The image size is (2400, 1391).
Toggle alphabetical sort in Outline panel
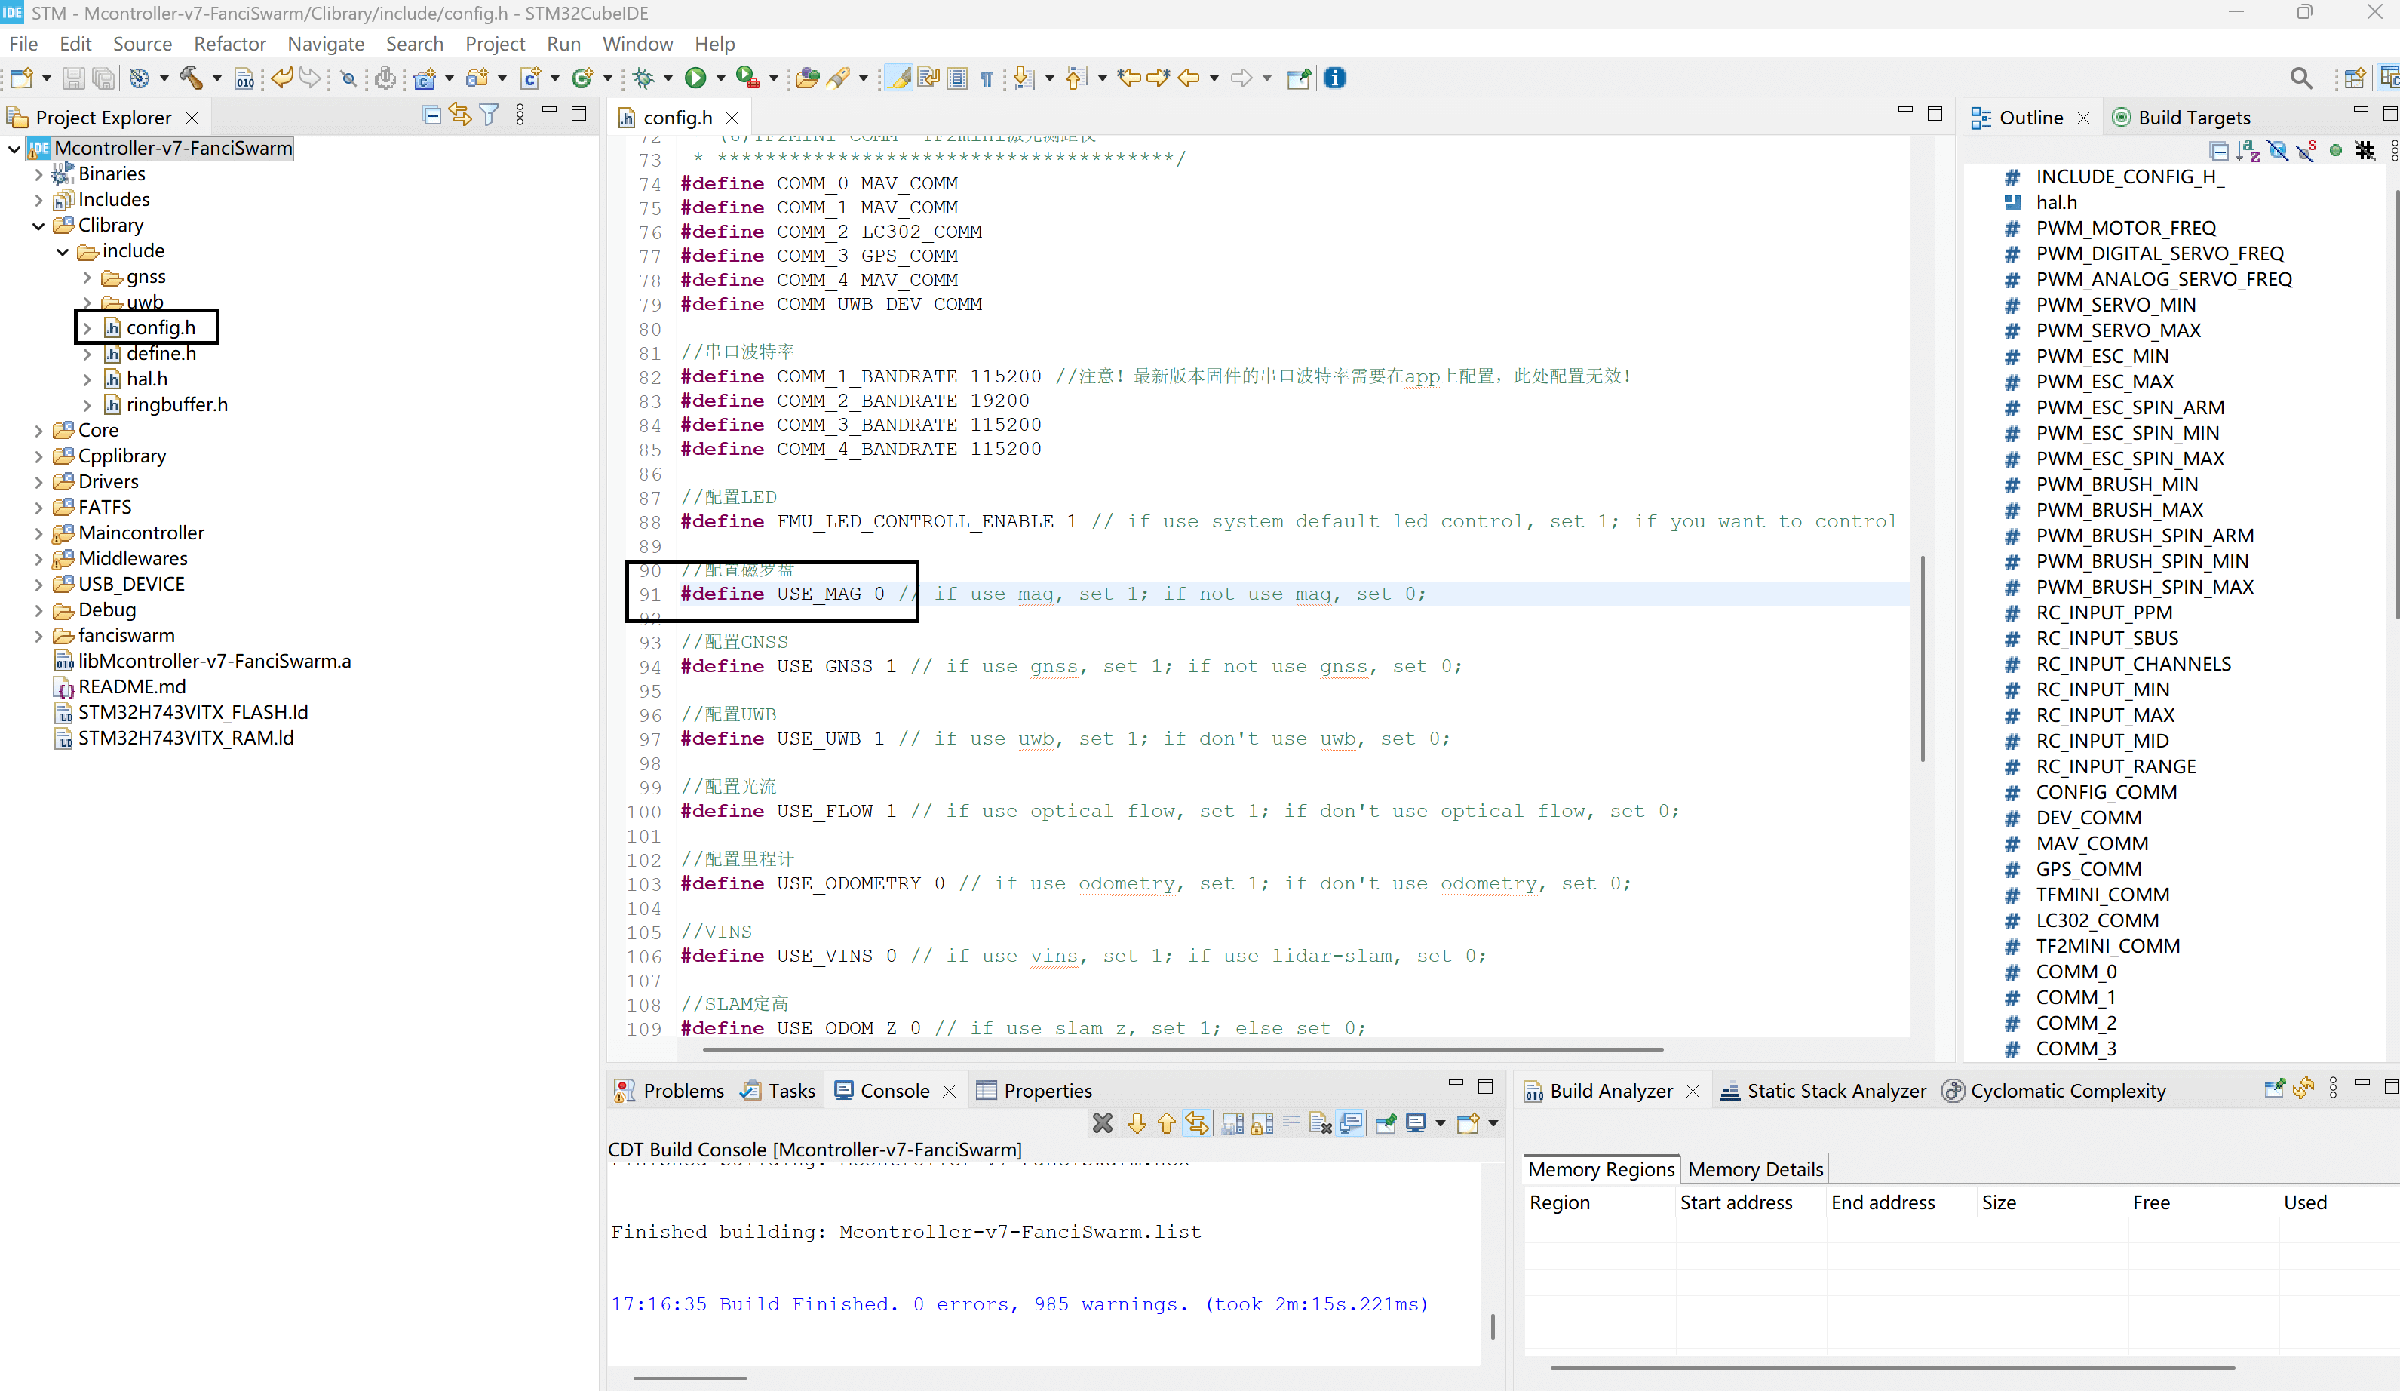[2248, 151]
